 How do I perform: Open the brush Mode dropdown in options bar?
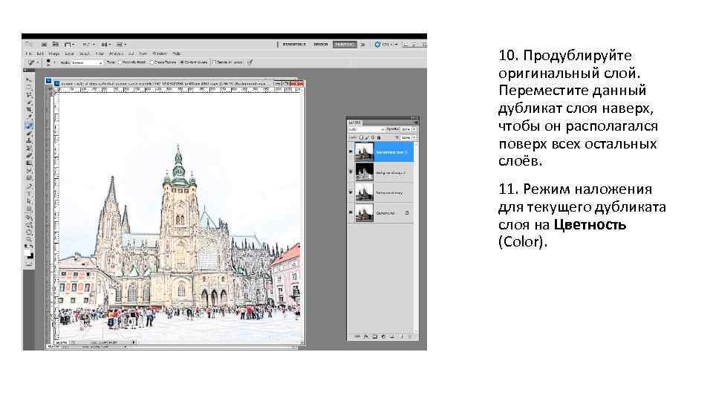coord(87,63)
